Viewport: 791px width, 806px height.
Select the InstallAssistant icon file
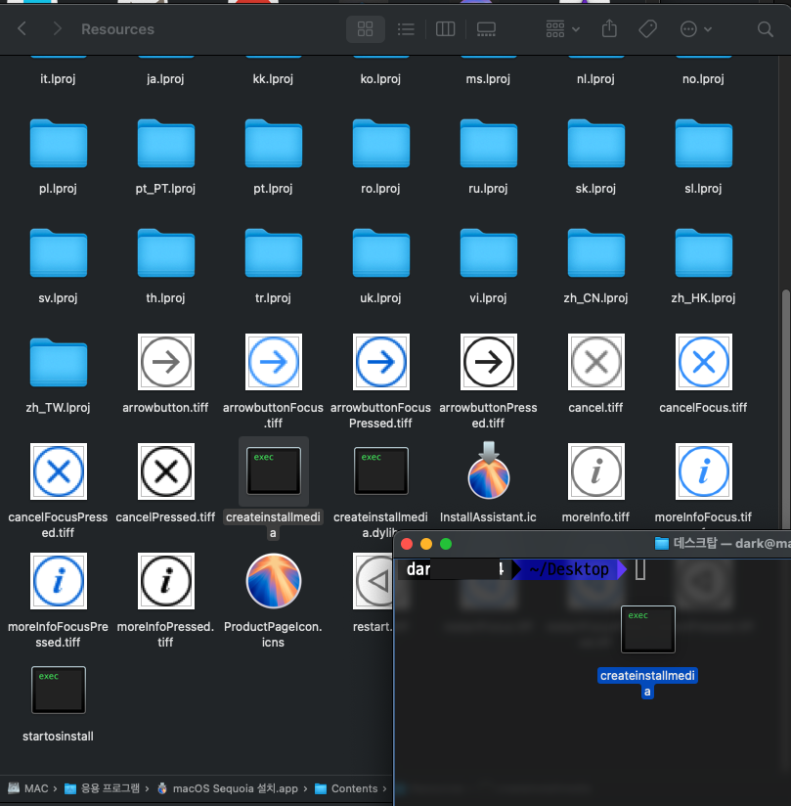(x=488, y=470)
